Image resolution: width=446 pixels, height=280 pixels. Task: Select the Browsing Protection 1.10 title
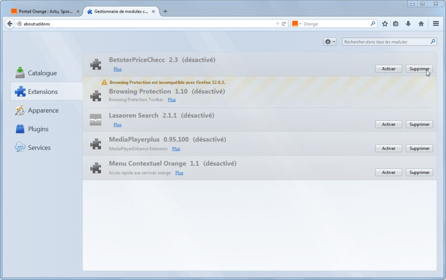[148, 91]
